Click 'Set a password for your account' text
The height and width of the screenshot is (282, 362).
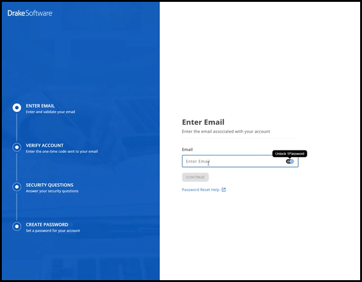[x=53, y=230]
